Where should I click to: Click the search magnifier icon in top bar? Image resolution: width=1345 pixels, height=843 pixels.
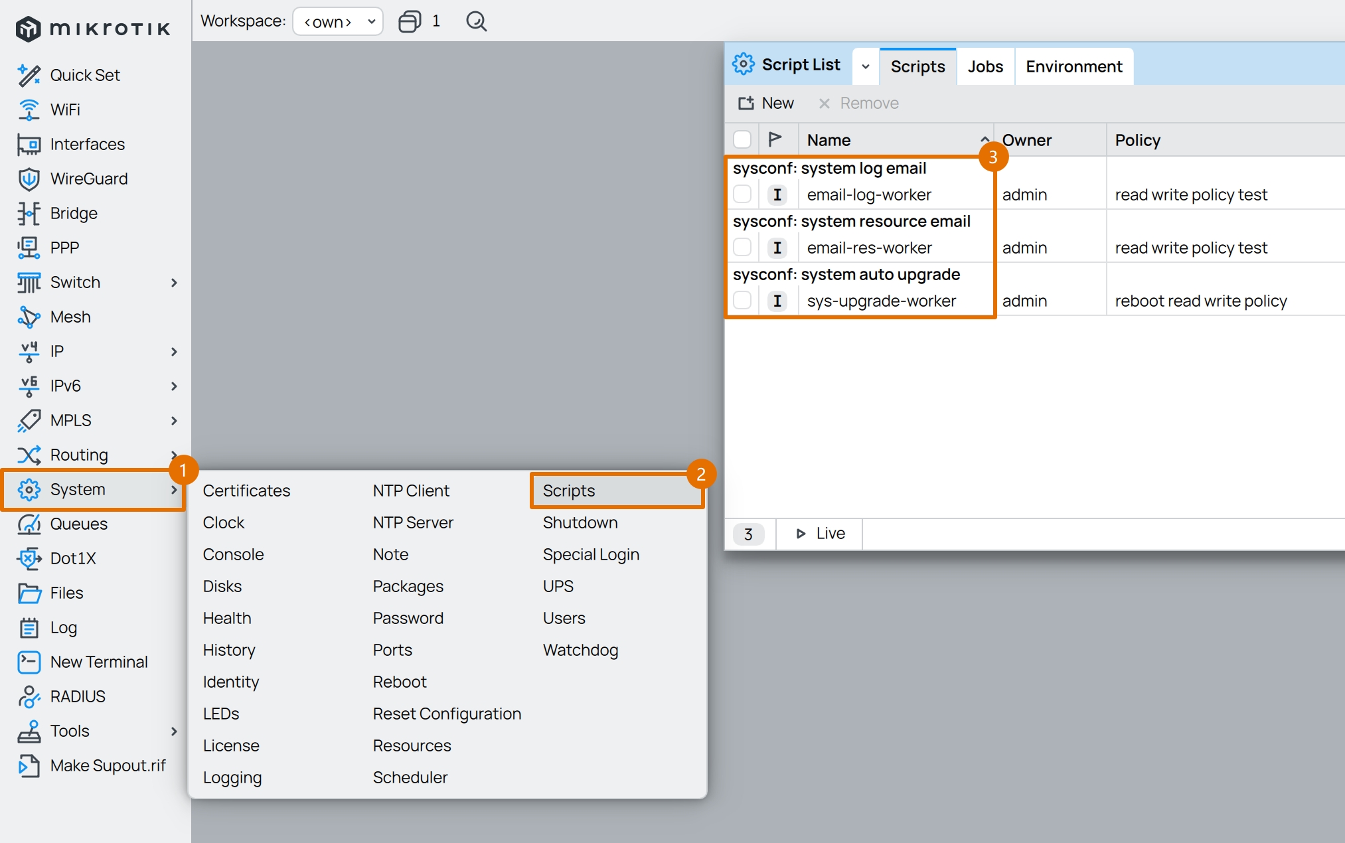476,21
